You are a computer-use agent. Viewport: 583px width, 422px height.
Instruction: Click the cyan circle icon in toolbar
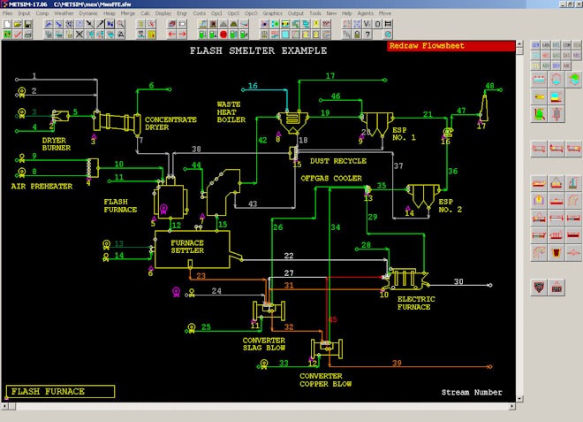388,35
